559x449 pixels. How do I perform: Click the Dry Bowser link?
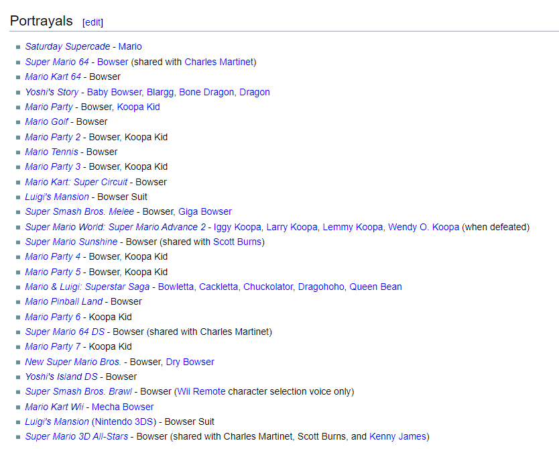pos(190,362)
